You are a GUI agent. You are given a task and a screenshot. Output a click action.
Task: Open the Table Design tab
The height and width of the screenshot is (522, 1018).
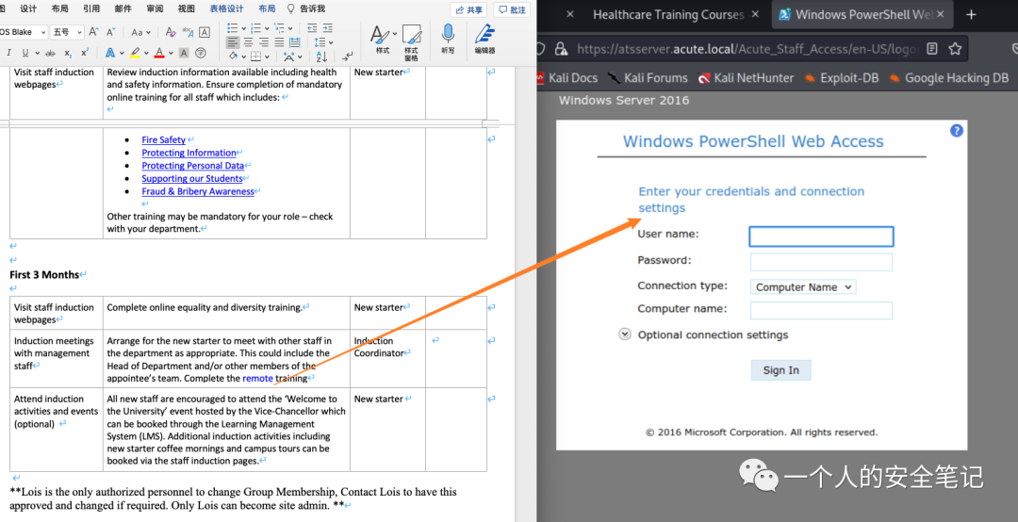(226, 8)
